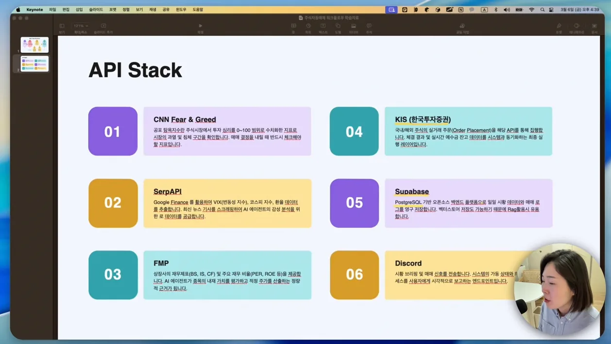This screenshot has height=344, width=611.
Task: Add a comment with the 주석 icon
Action: tap(369, 28)
